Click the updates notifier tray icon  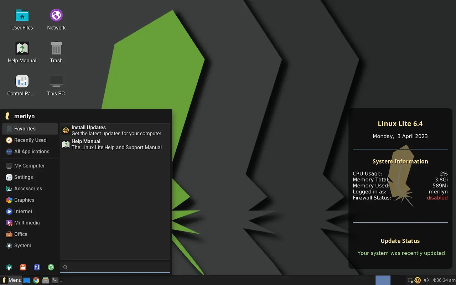418,280
